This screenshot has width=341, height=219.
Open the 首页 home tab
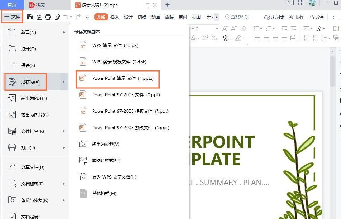click(x=12, y=5)
